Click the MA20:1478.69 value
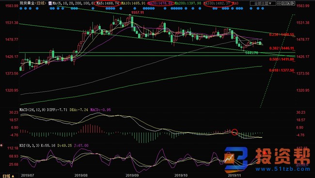The width and height of the screenshot is (315, 178). tap(160, 3)
